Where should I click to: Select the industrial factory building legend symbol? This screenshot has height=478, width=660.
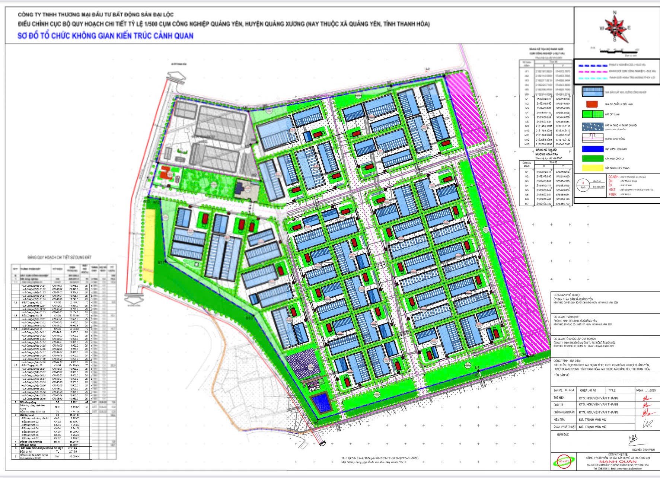(593, 92)
